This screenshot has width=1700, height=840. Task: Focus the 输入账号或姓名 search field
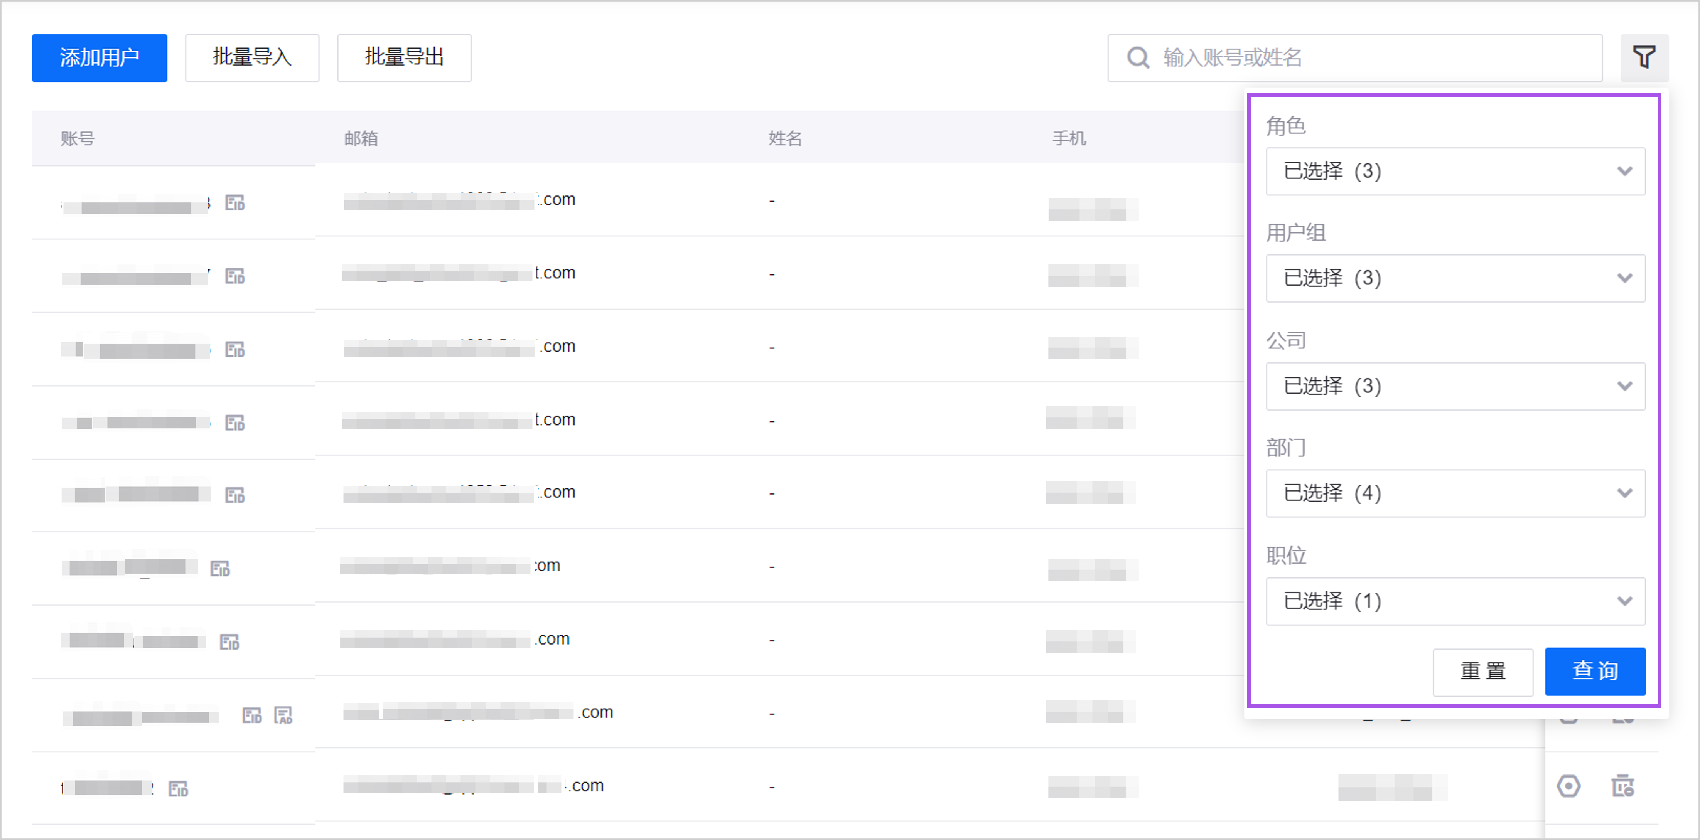click(x=1373, y=58)
